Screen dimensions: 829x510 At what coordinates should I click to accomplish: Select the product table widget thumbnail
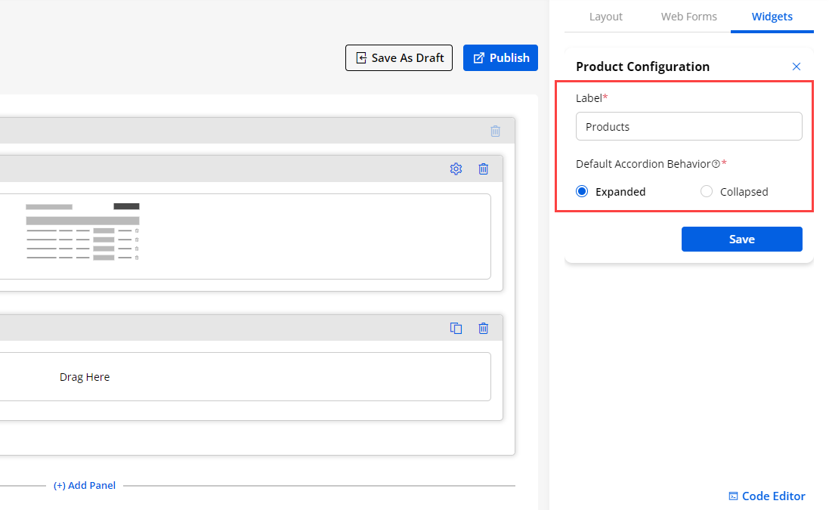click(x=83, y=232)
